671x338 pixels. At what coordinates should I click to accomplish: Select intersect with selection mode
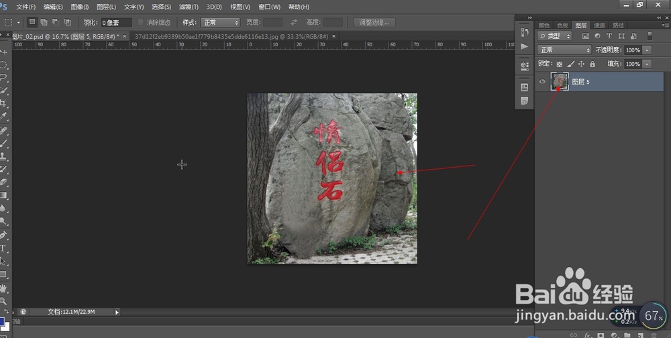click(68, 22)
